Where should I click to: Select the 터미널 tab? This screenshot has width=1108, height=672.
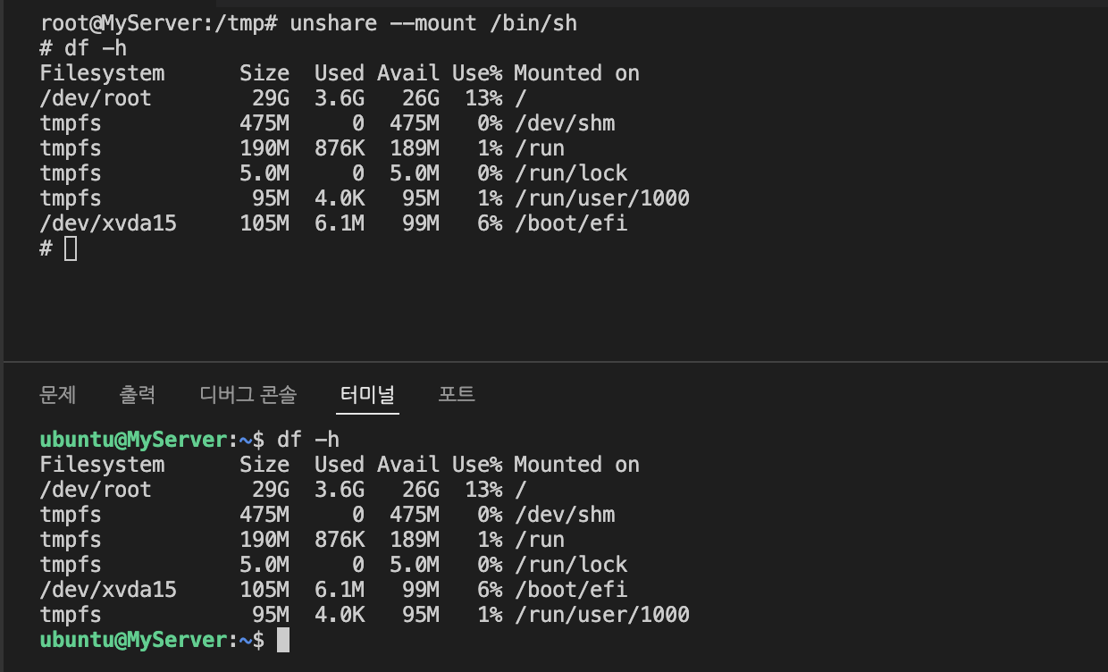tap(367, 394)
